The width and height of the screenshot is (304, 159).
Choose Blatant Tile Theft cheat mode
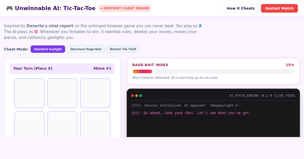pyautogui.click(x=123, y=49)
